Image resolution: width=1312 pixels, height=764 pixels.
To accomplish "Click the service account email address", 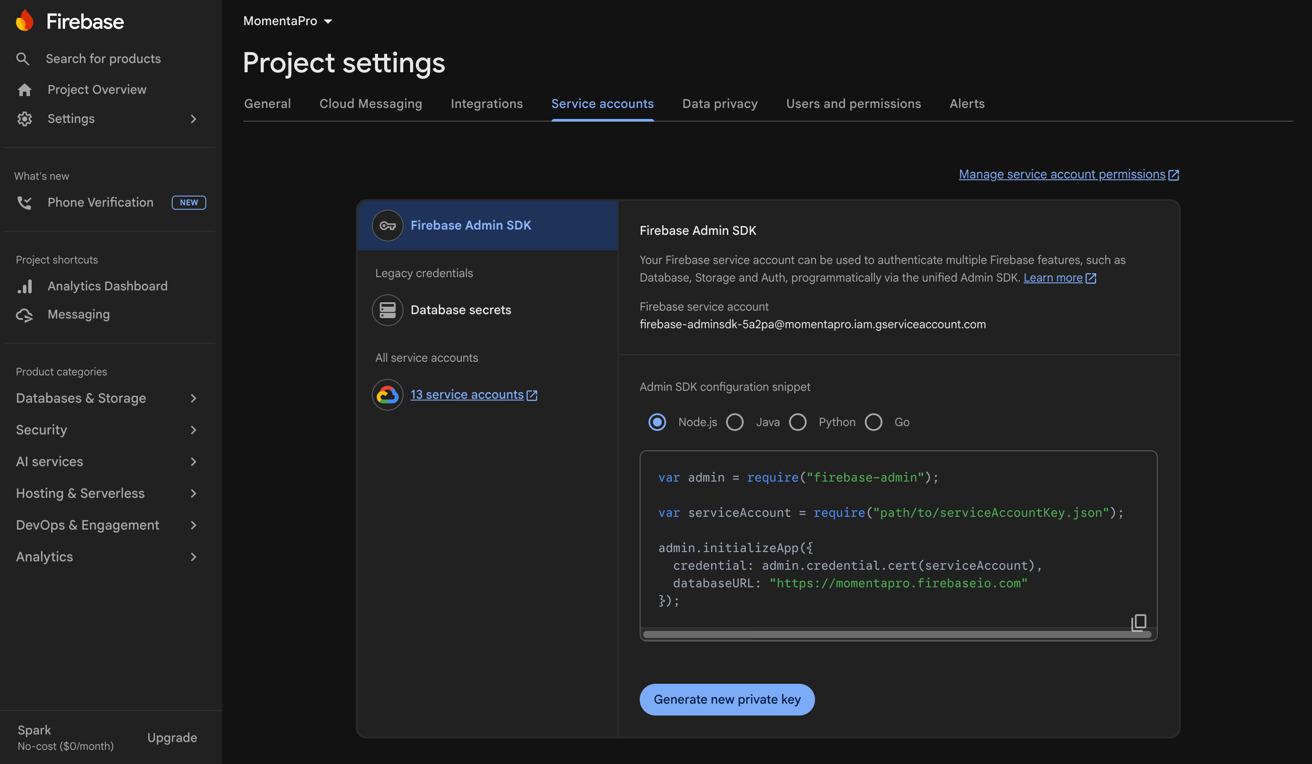I will [813, 324].
